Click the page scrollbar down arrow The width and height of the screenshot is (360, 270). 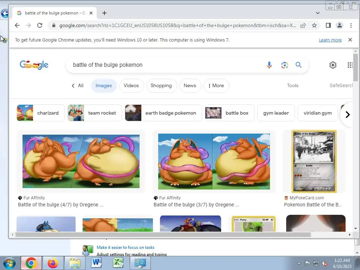tap(356, 229)
